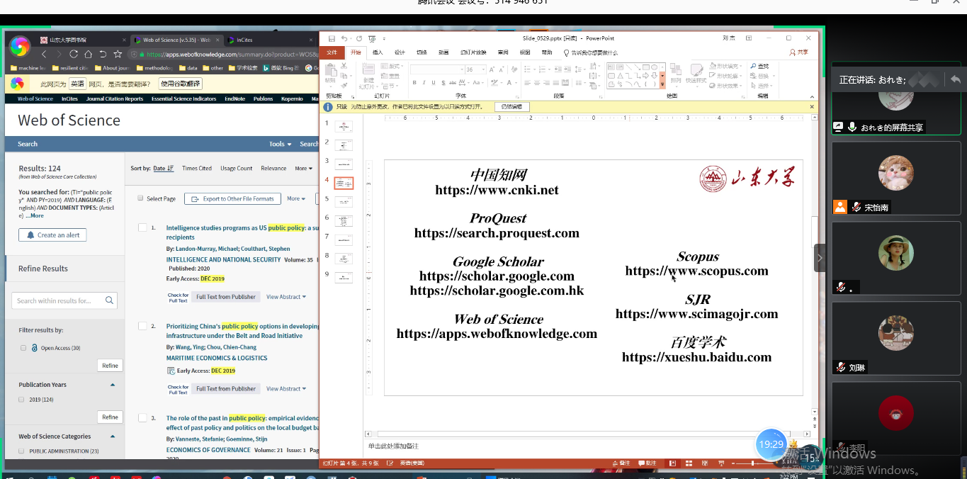
Task: Expand View Abstract for result 2
Action: point(286,388)
